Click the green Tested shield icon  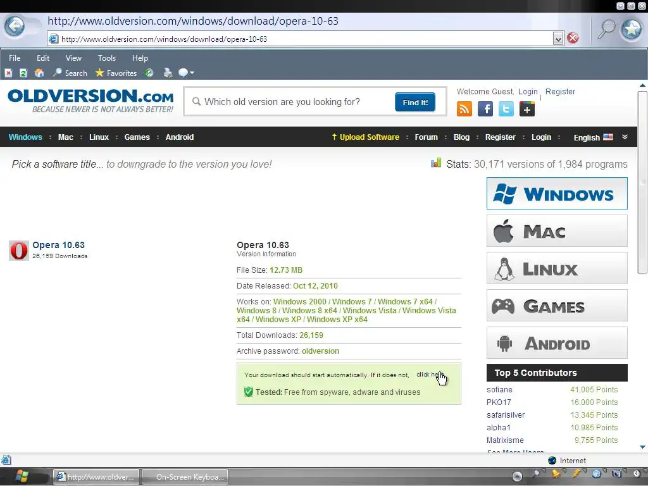[x=248, y=392]
